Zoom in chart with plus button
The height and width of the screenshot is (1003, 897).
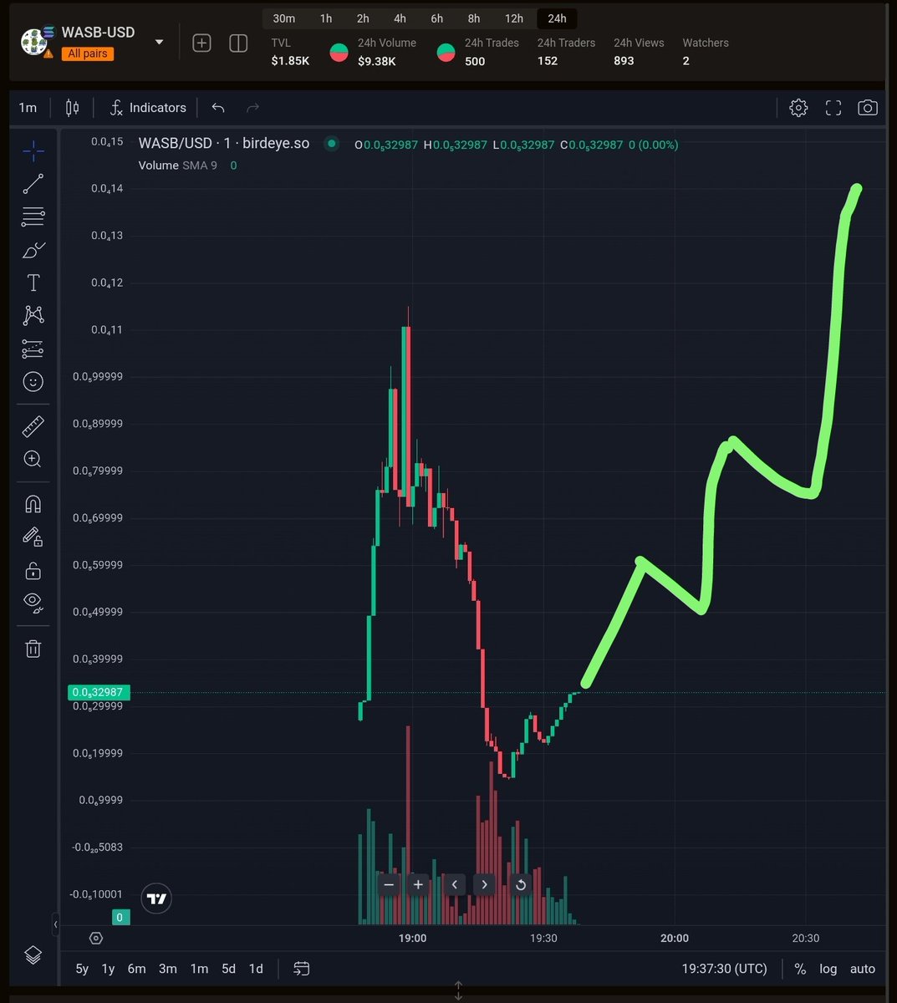pos(418,884)
